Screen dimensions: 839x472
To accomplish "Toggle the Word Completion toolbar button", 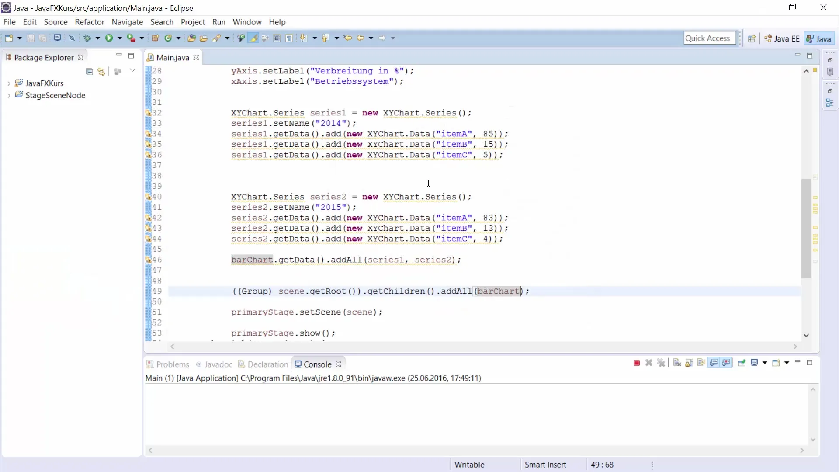I will pyautogui.click(x=265, y=38).
